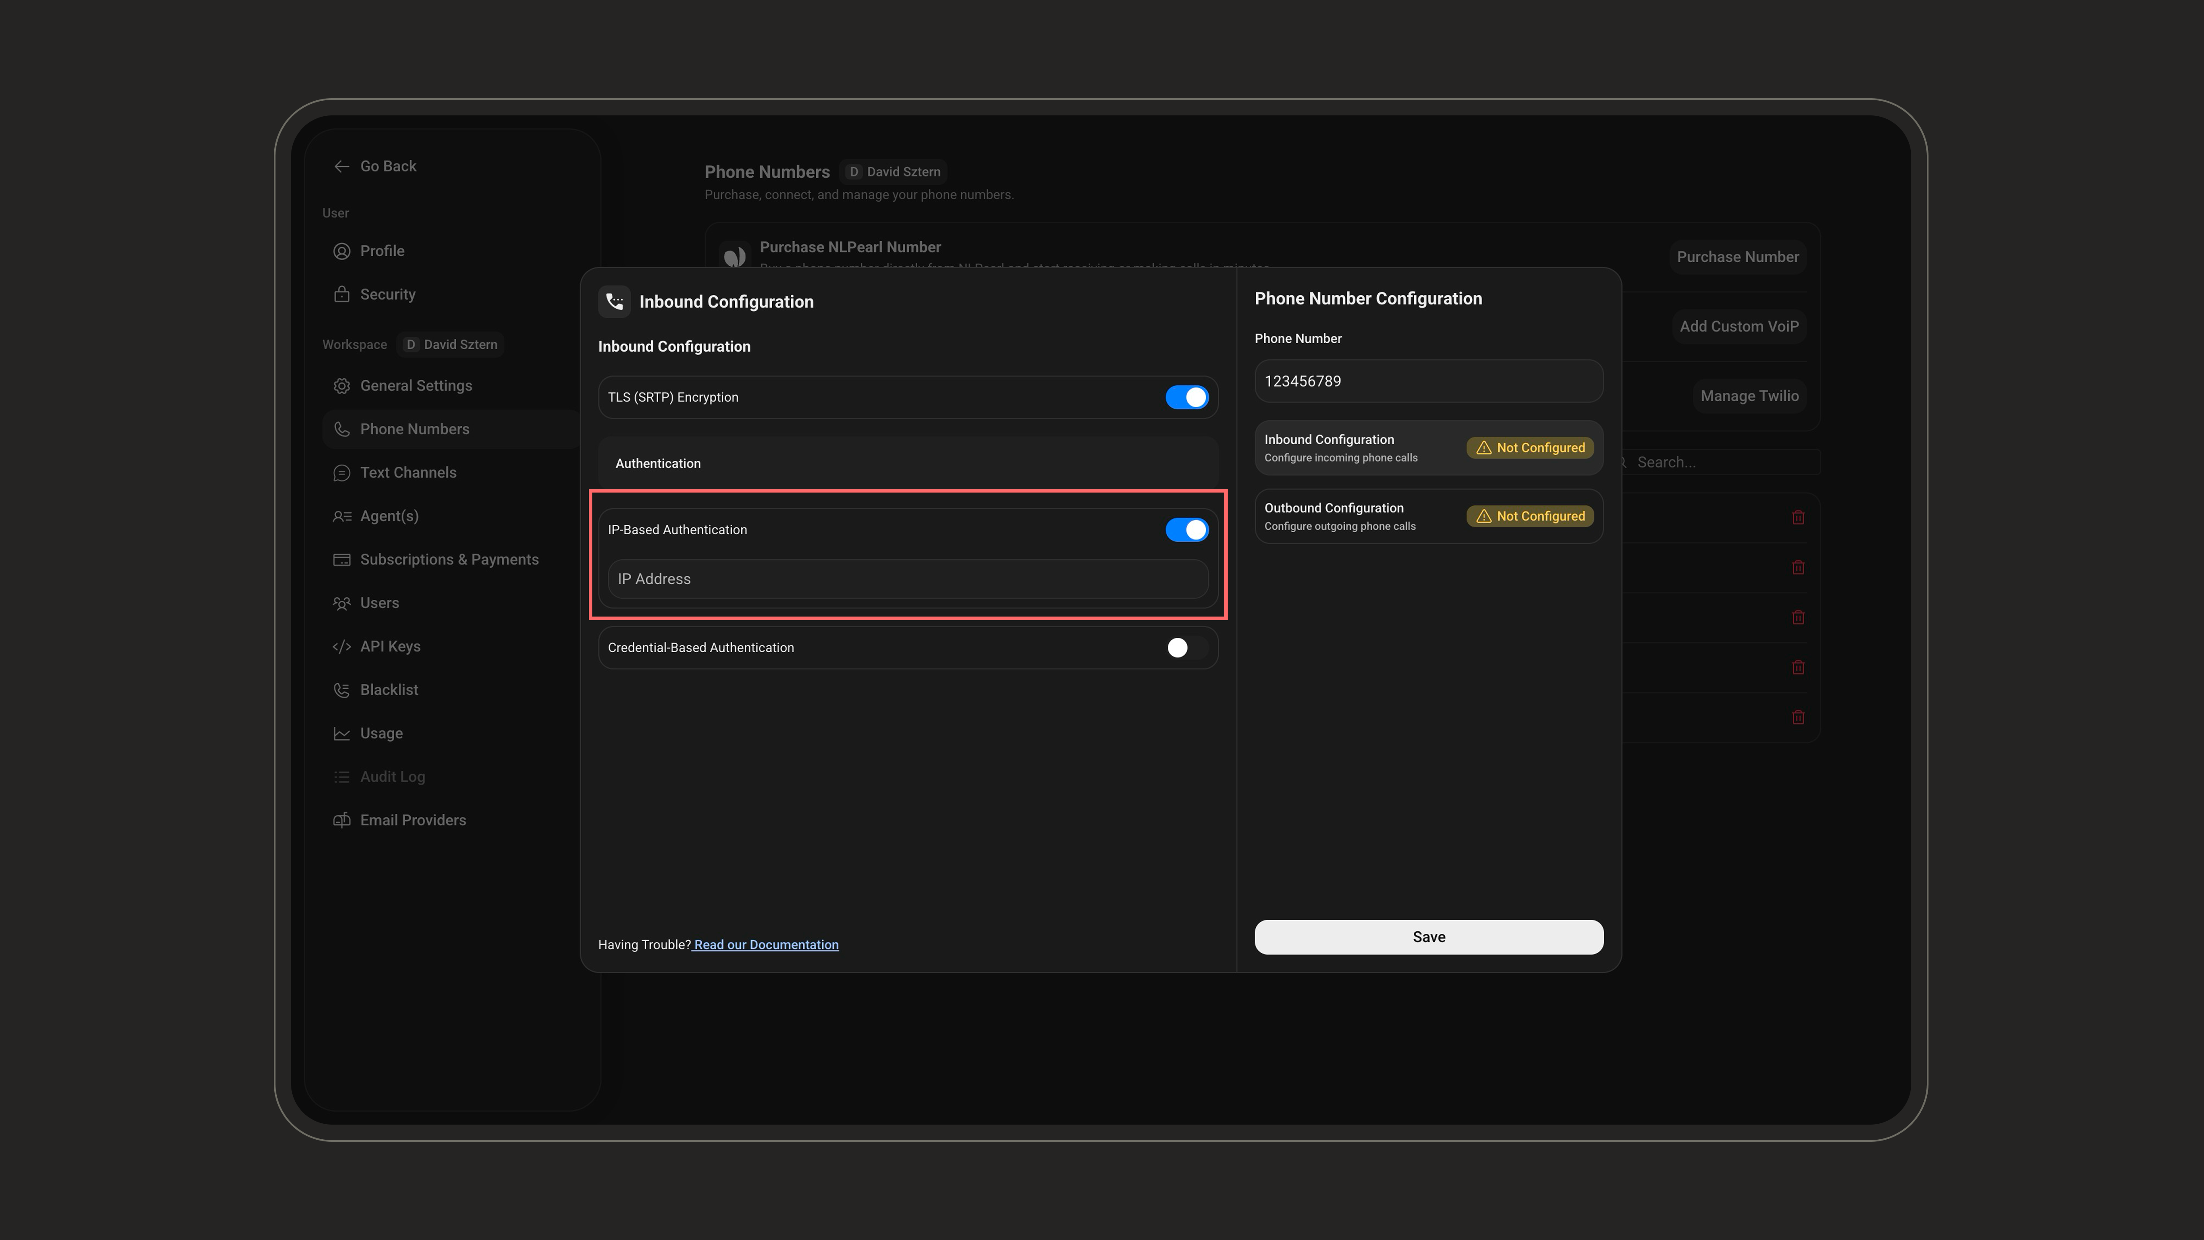The width and height of the screenshot is (2204, 1240).
Task: Click the Phone Number field with 123456789
Action: (1429, 381)
